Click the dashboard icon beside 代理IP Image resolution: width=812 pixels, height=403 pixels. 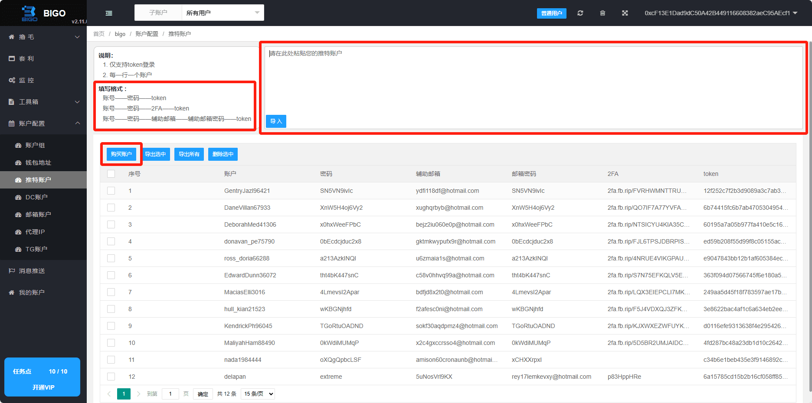point(18,232)
